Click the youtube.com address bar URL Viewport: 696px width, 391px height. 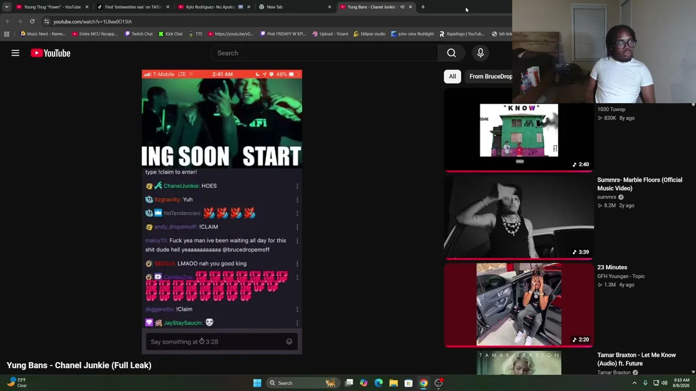pos(92,22)
